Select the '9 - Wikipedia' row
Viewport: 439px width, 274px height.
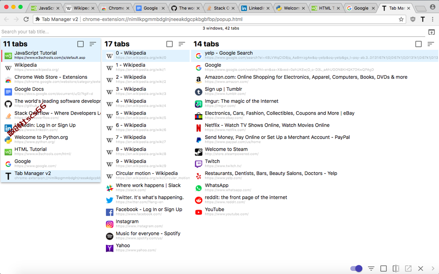146,164
